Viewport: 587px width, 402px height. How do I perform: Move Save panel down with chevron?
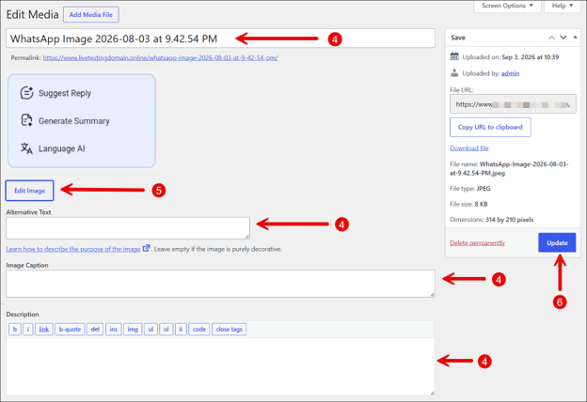[x=563, y=38]
